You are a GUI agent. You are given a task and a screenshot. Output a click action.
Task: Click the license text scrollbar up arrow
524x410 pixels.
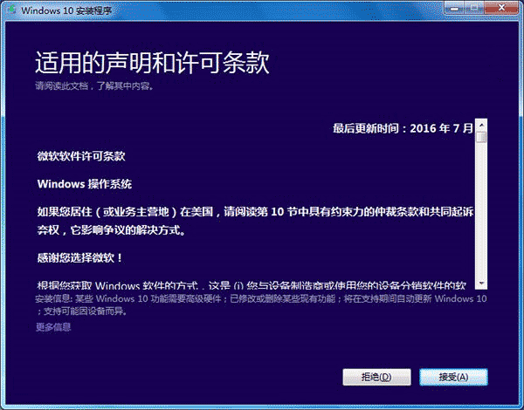pyautogui.click(x=481, y=126)
